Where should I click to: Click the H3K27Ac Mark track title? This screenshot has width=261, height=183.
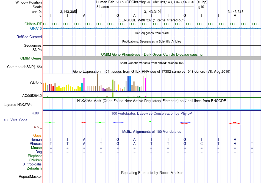click(152, 101)
